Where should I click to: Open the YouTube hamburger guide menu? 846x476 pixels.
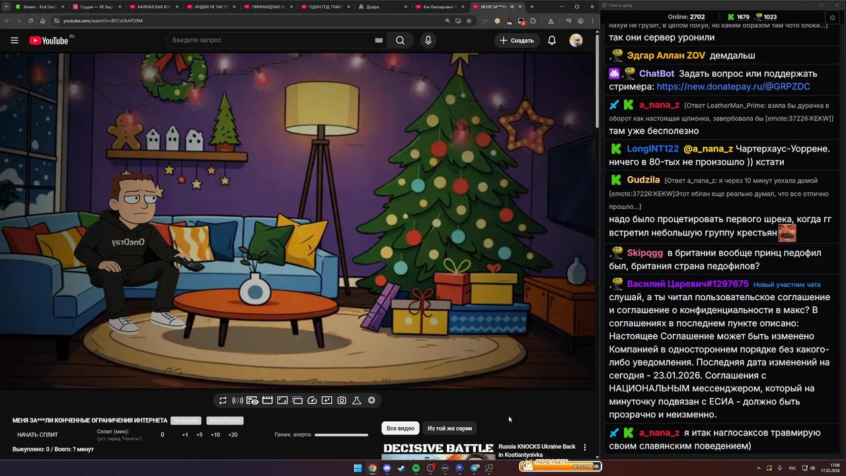coord(15,40)
